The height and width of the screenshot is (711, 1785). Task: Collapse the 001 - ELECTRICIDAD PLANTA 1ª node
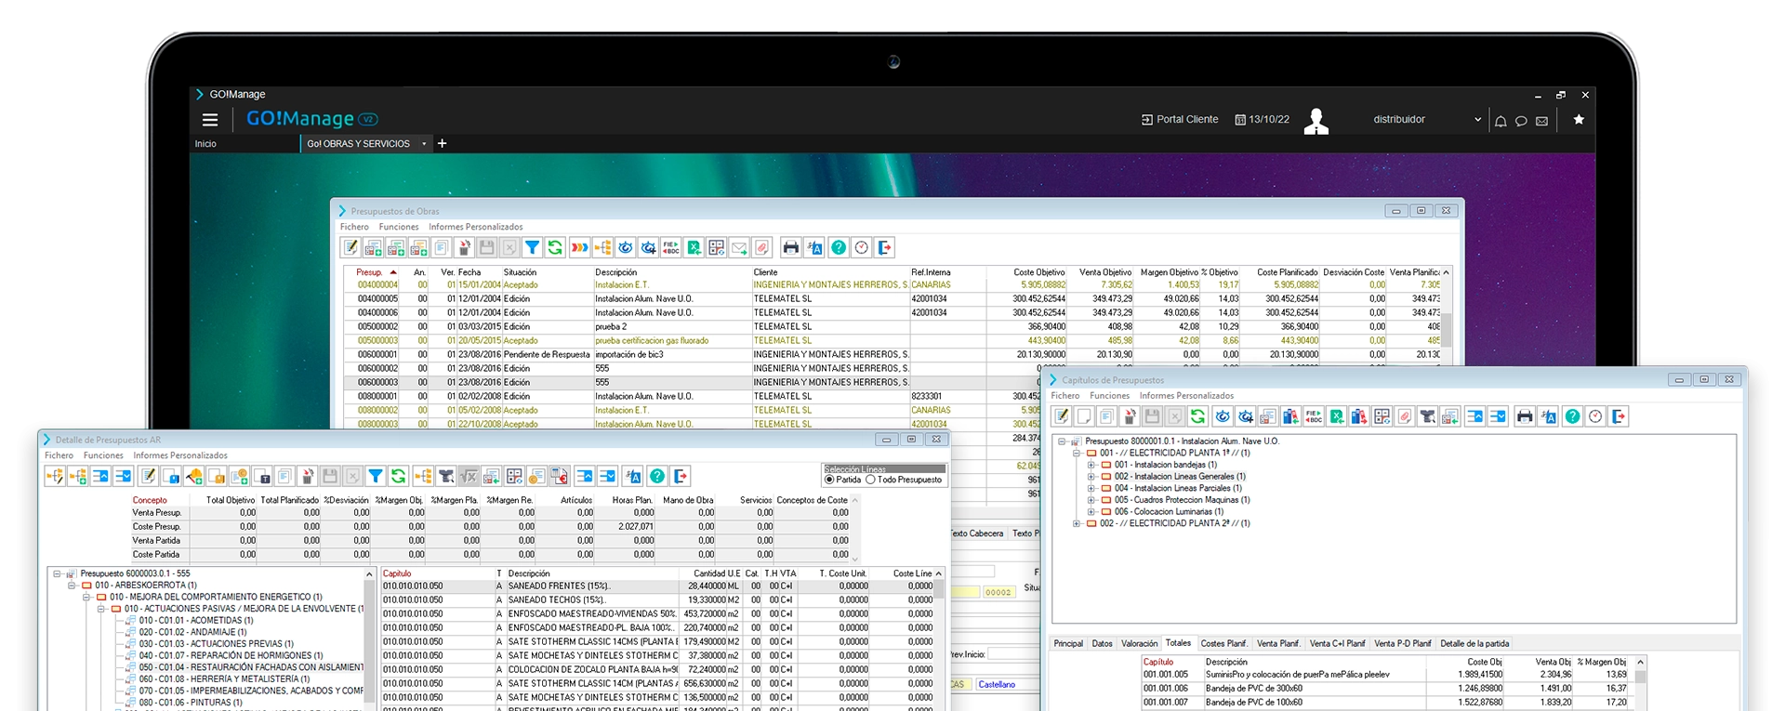tap(1077, 454)
